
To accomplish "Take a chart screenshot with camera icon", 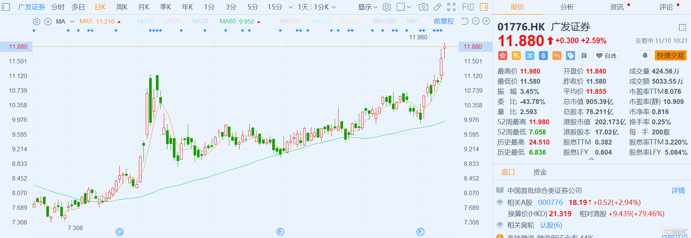I will (x=423, y=7).
